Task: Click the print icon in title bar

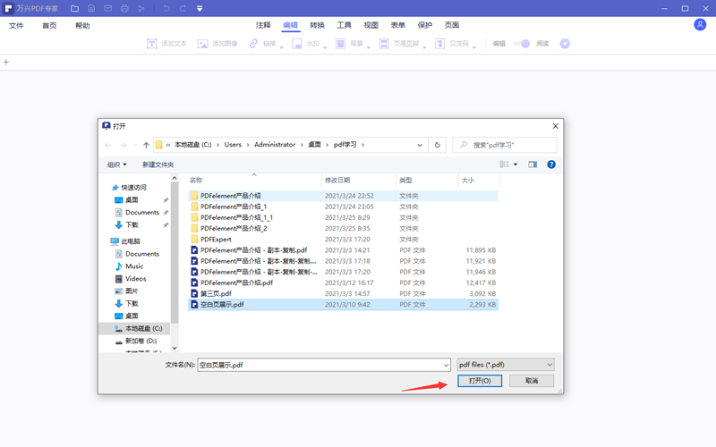Action: 124,8
